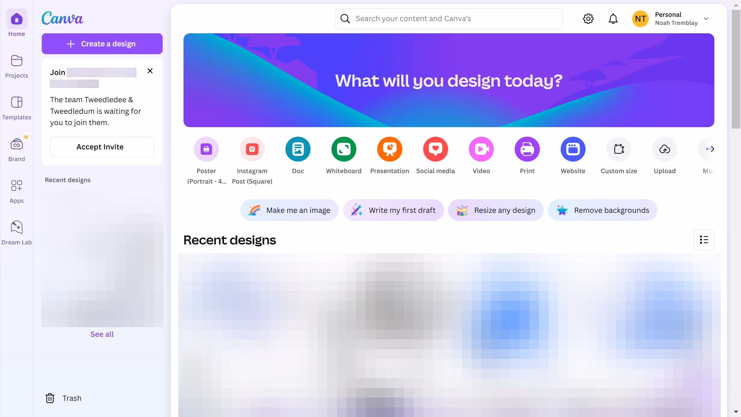
Task: Expand the Personal account dropdown
Action: coord(706,19)
